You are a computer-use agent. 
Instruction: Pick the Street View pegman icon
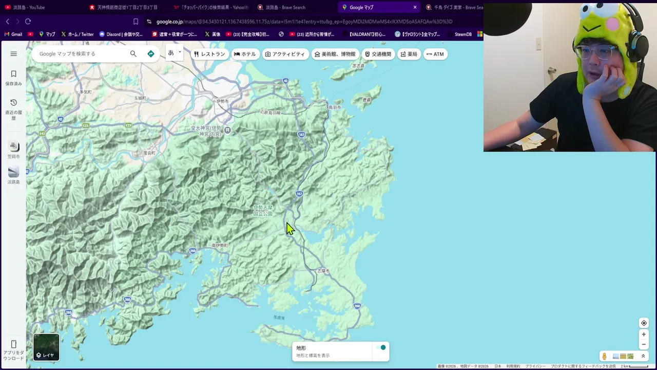click(605, 356)
